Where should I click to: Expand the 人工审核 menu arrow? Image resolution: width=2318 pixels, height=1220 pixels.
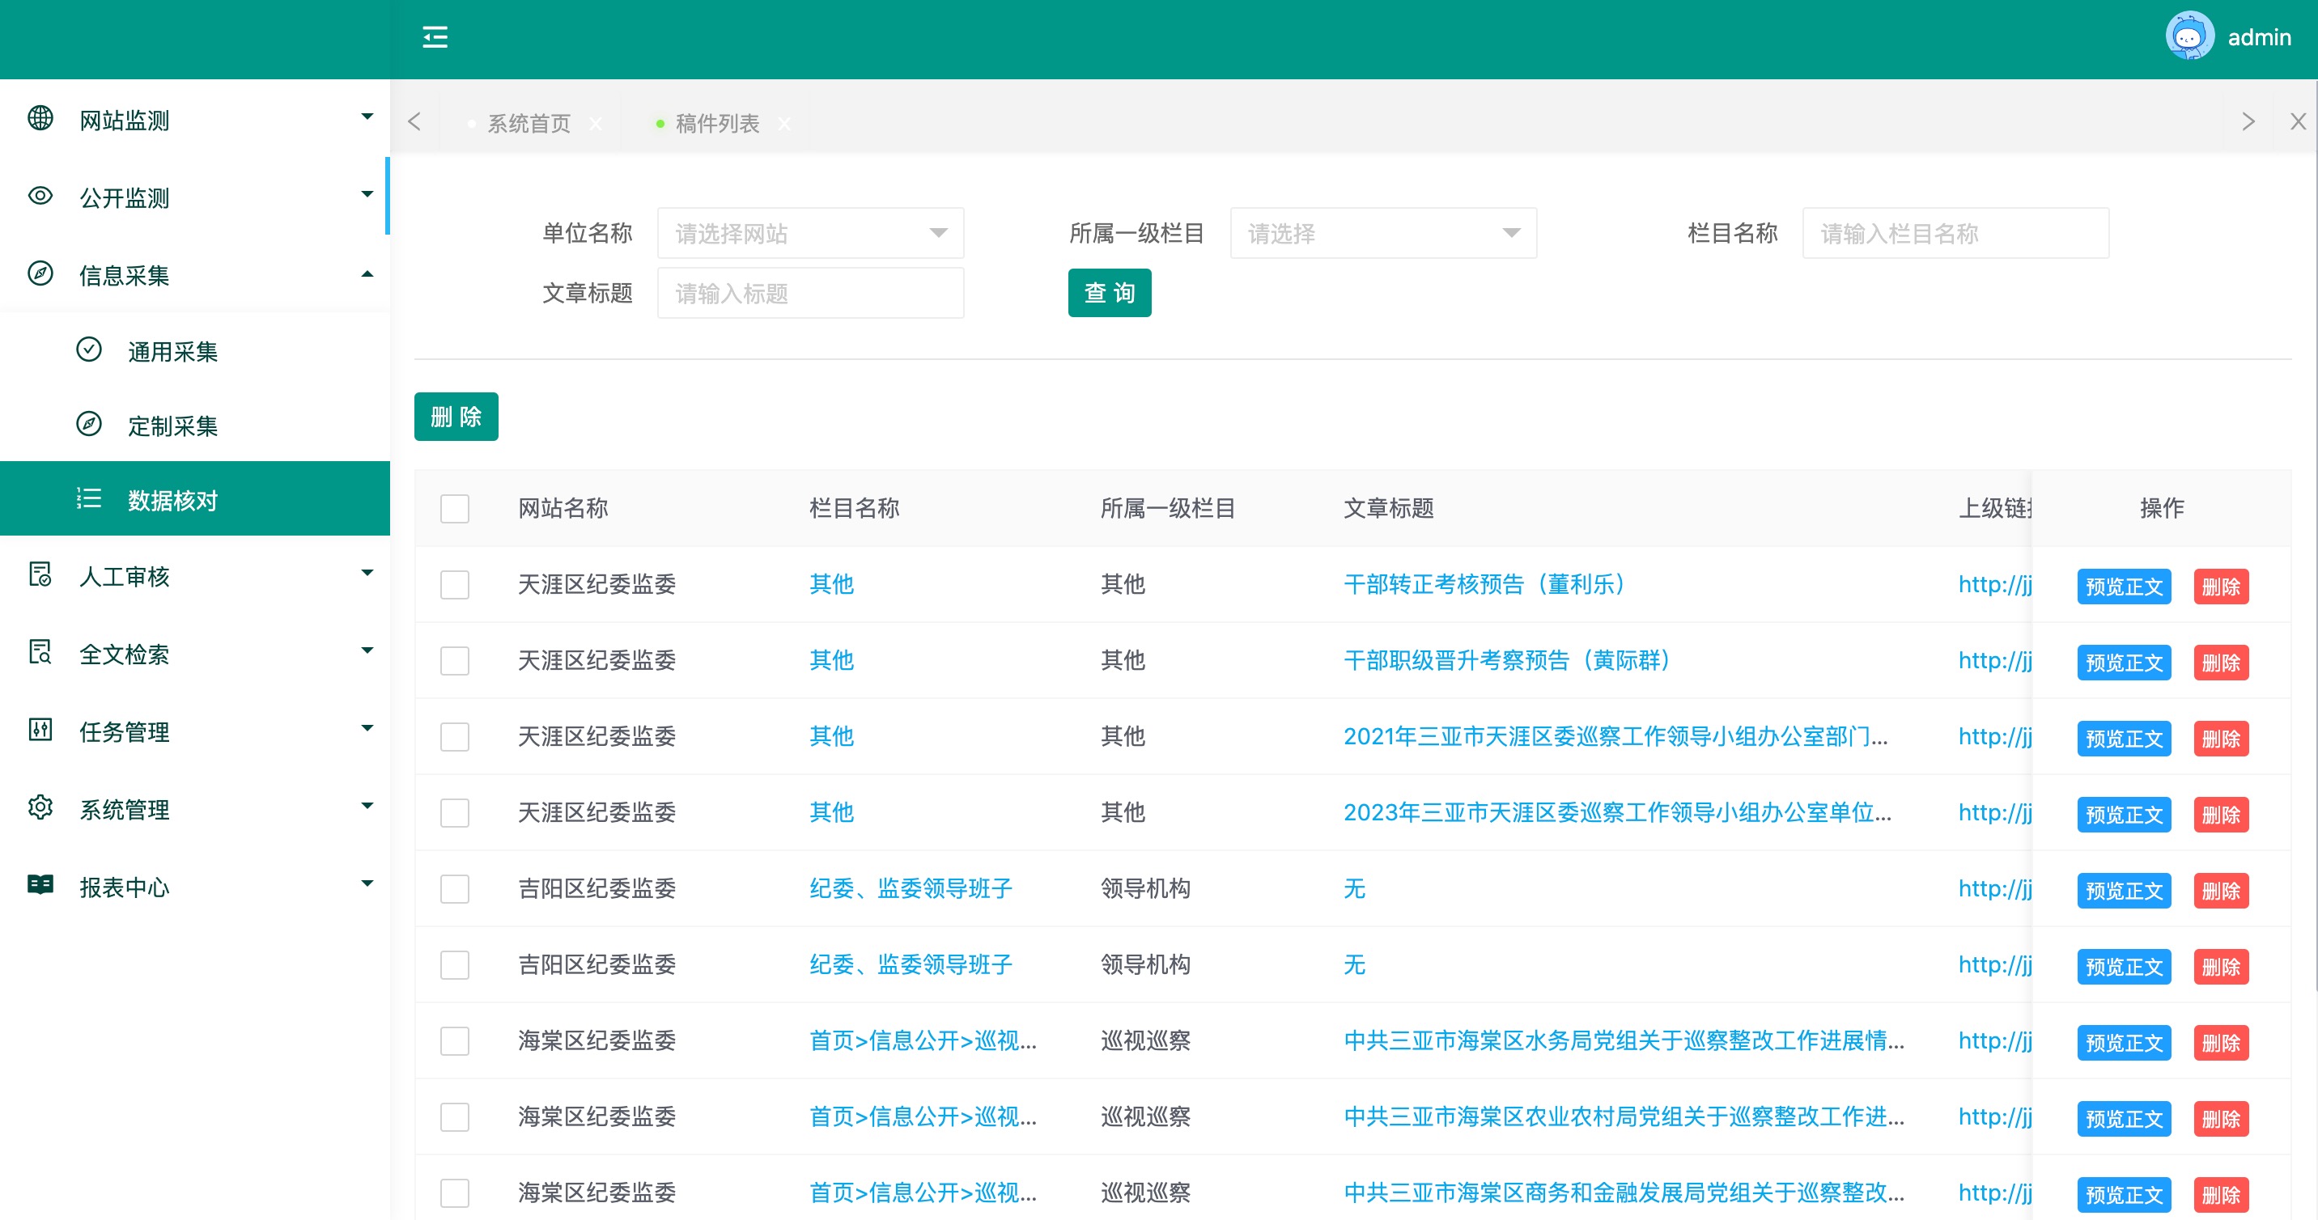click(x=367, y=573)
